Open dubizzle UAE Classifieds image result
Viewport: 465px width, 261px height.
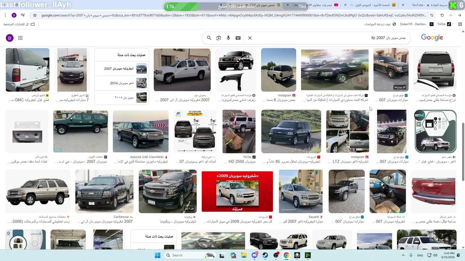(141, 131)
